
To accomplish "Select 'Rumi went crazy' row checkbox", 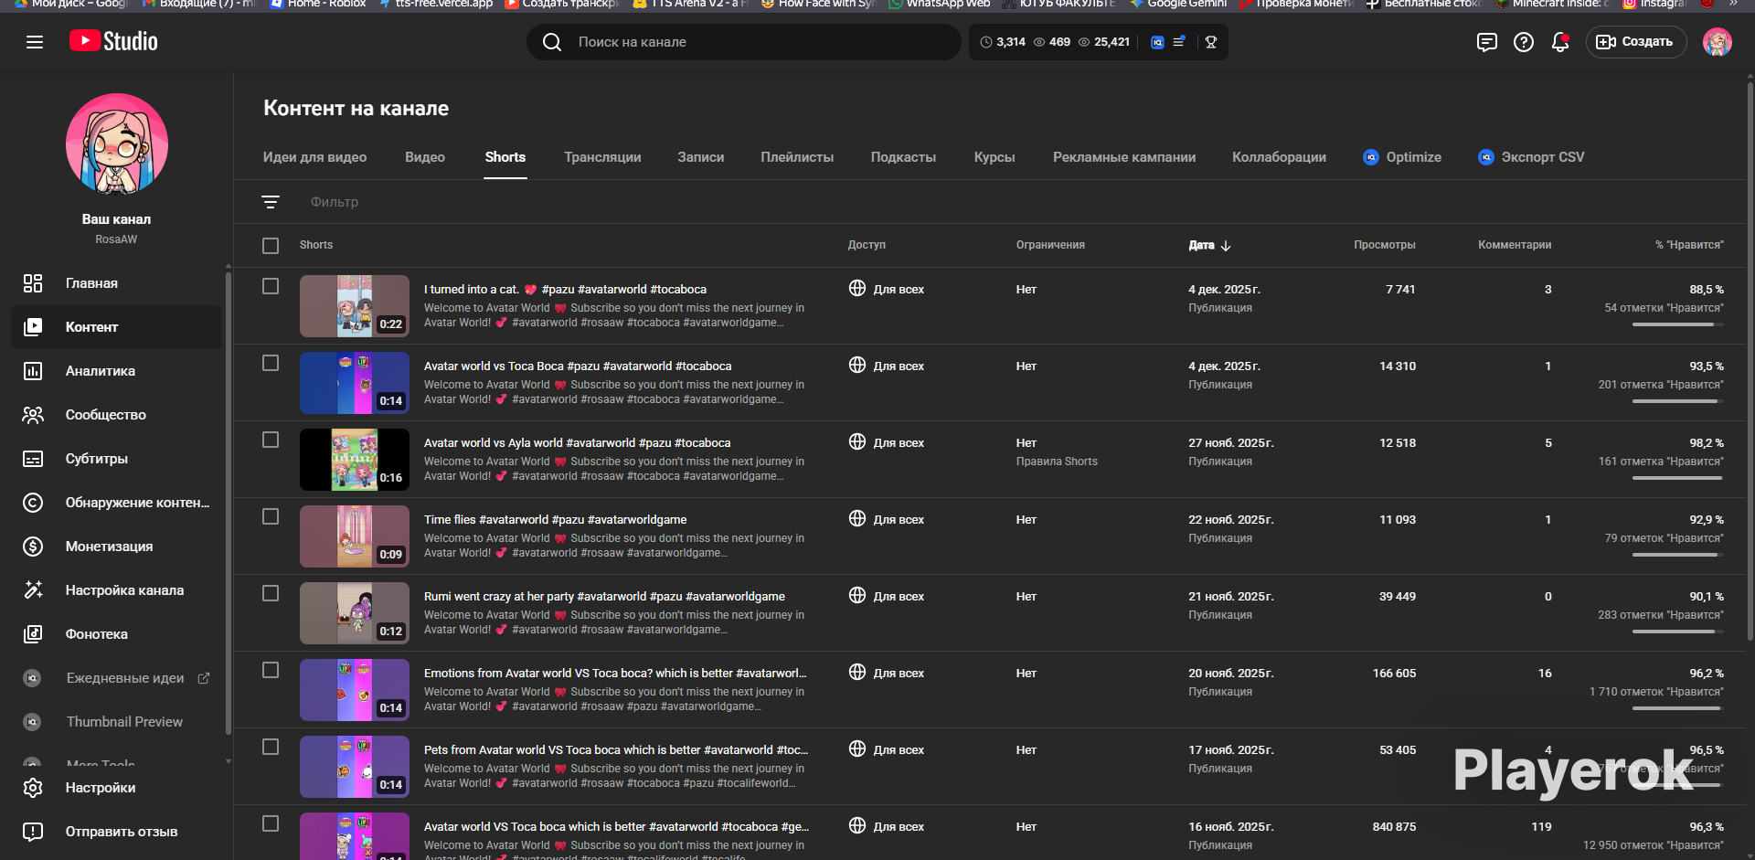I will (271, 594).
